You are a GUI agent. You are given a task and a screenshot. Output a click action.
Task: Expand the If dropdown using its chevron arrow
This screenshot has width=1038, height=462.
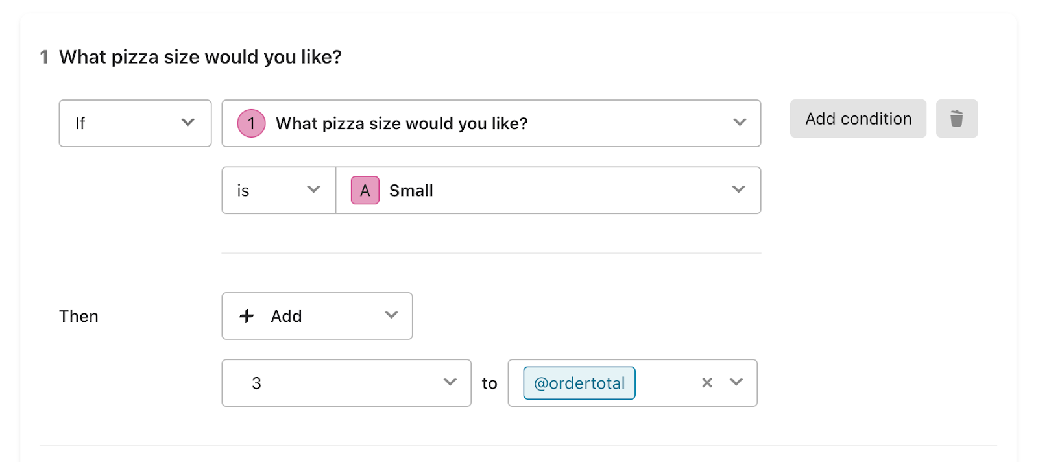pos(188,122)
